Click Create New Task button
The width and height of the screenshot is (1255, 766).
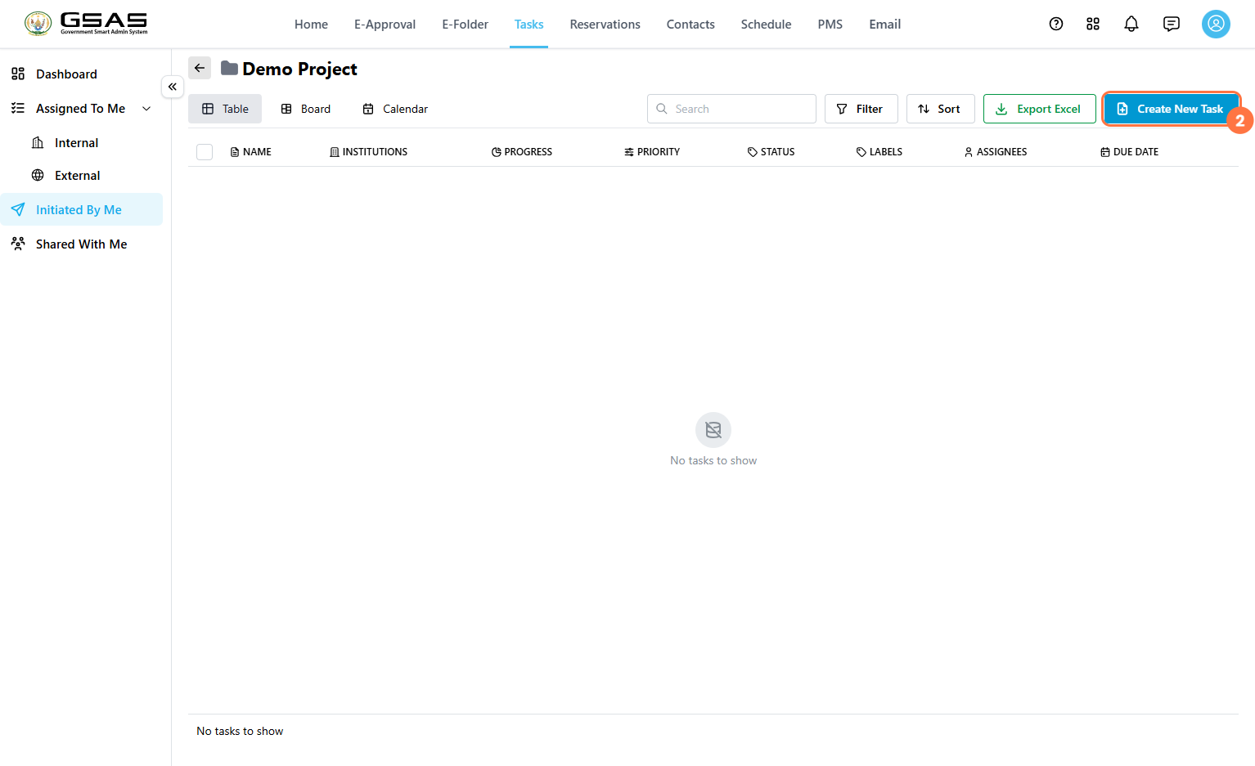pos(1171,109)
